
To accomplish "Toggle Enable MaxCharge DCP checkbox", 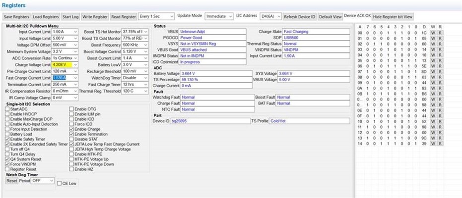I will pyautogui.click(x=7, y=119).
